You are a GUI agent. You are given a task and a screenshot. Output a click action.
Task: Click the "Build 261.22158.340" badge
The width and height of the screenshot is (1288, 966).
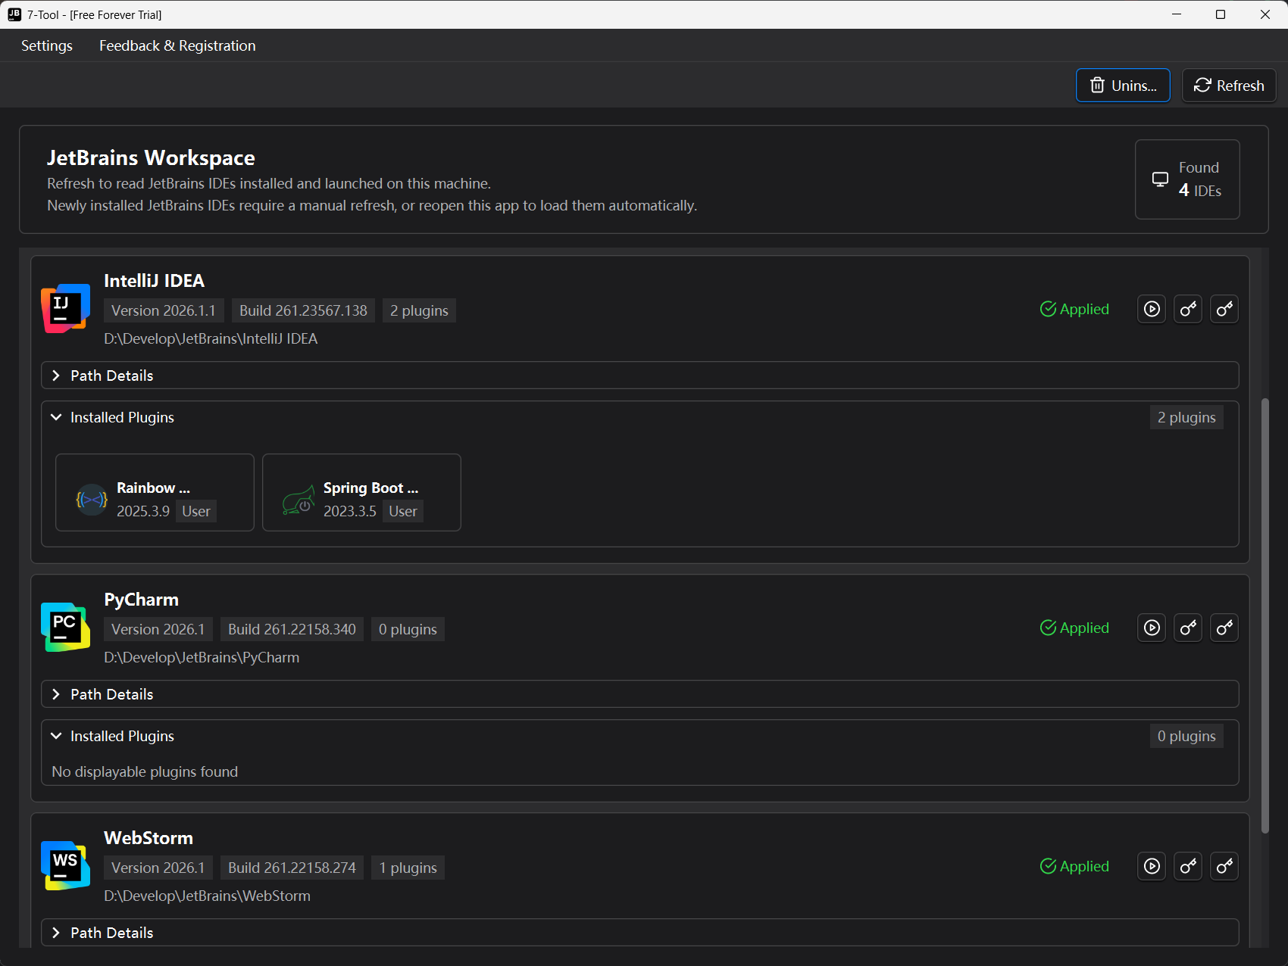click(x=292, y=629)
